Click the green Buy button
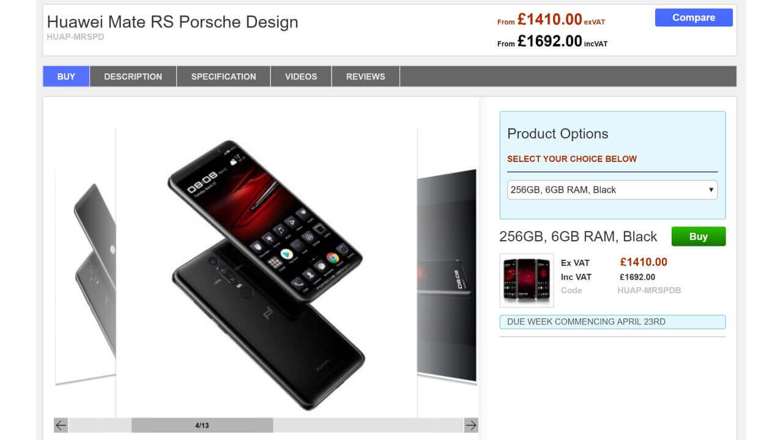Screen dimensions: 783x440 (x=699, y=237)
